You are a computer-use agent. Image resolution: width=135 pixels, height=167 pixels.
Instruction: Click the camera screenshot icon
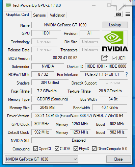118,14
